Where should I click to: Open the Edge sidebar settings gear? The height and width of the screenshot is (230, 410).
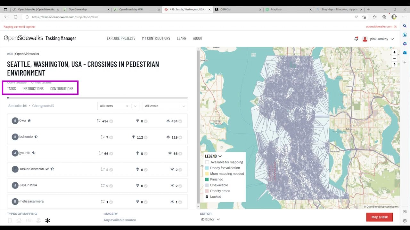pos(405,221)
